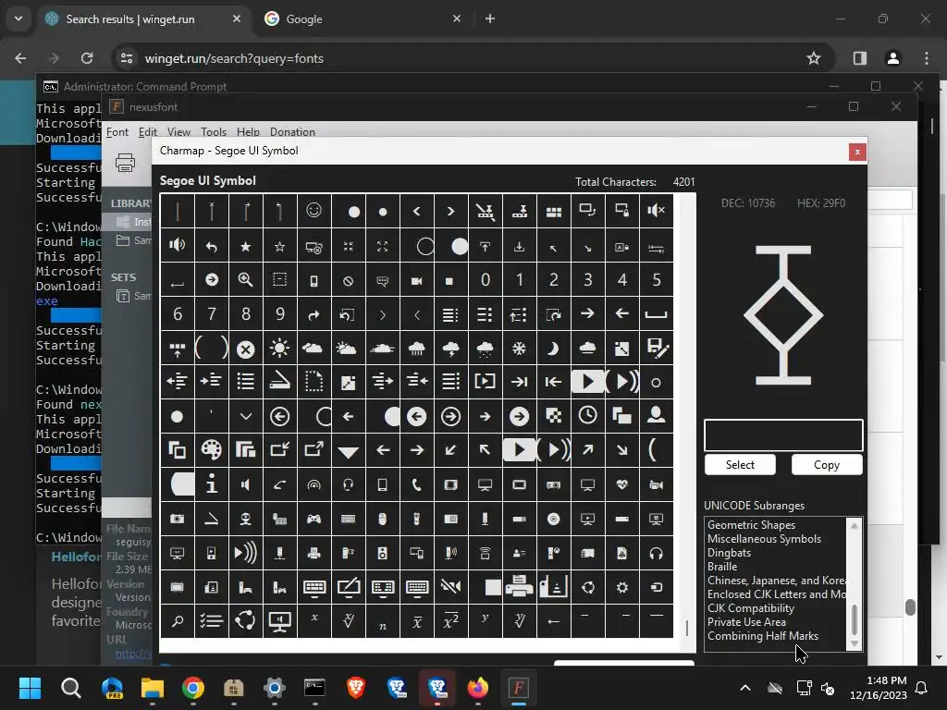Select the magnifier zoom-in glyph
Viewport: 947px width, 710px height.
click(245, 279)
